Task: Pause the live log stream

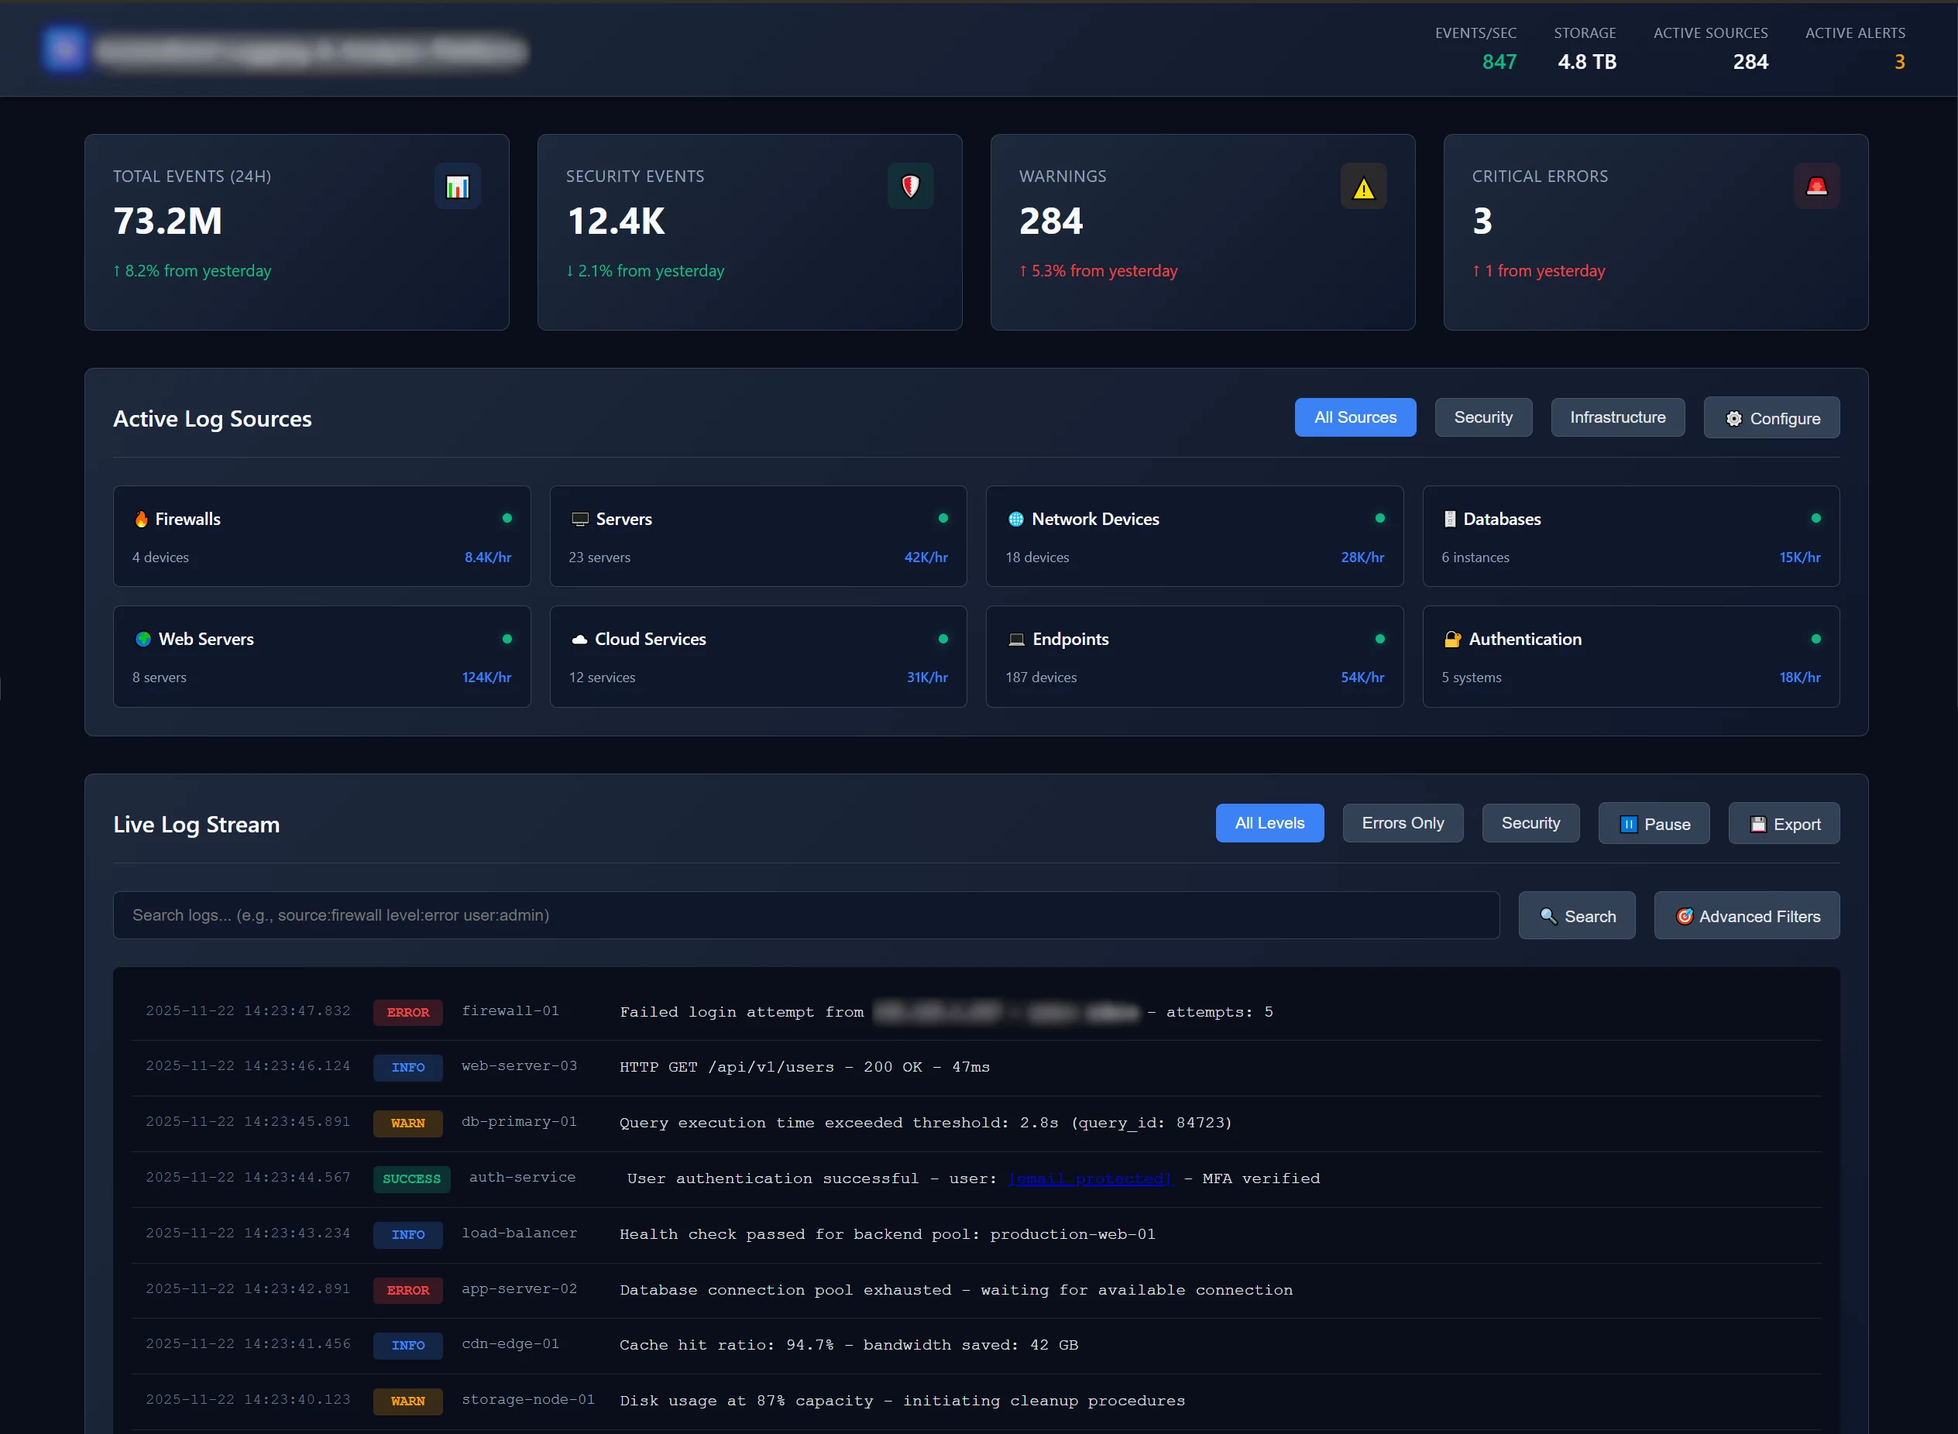Action: click(x=1652, y=823)
